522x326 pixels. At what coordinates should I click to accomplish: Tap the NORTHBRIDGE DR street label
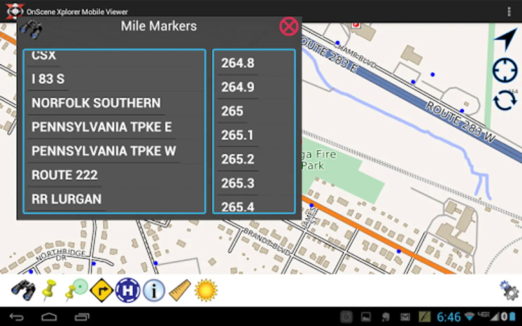tap(61, 255)
